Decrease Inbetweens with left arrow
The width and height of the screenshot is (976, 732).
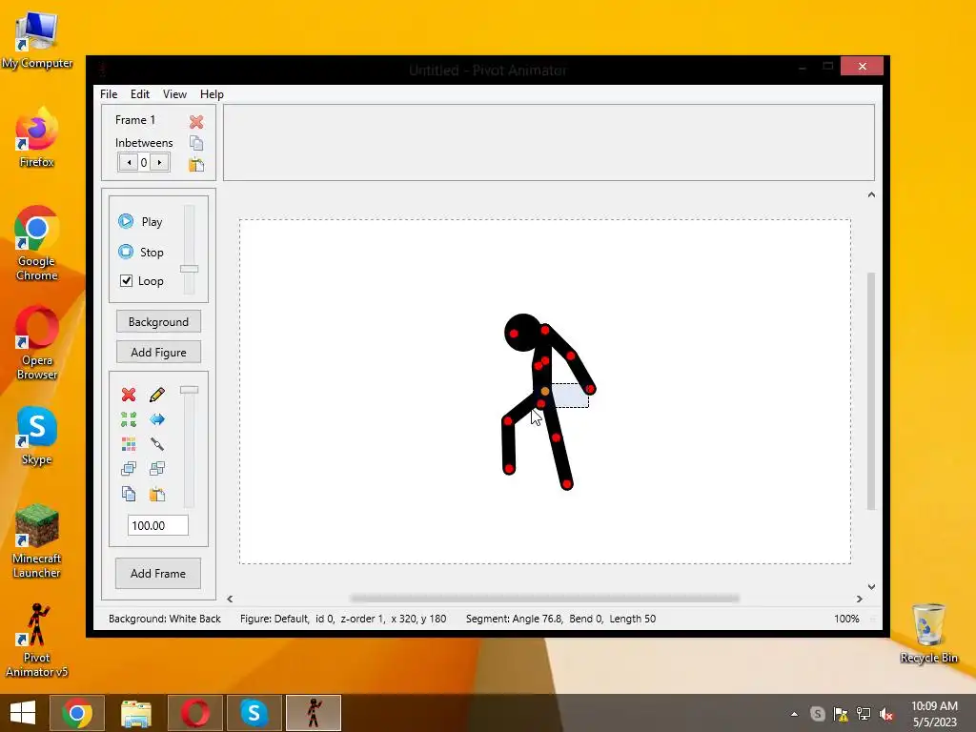[129, 162]
